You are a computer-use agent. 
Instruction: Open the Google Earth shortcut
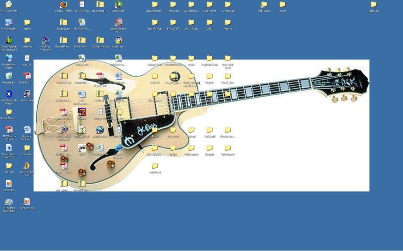[100, 130]
